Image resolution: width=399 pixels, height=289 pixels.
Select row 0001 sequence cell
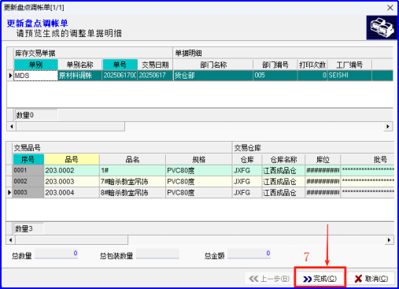coord(28,170)
